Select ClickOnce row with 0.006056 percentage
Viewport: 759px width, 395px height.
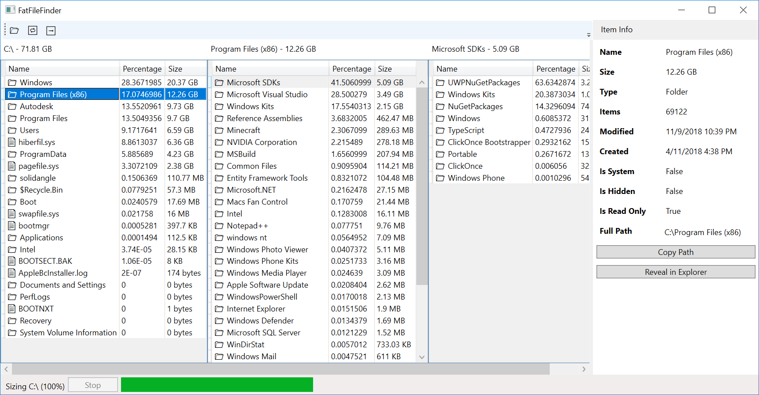tap(512, 166)
